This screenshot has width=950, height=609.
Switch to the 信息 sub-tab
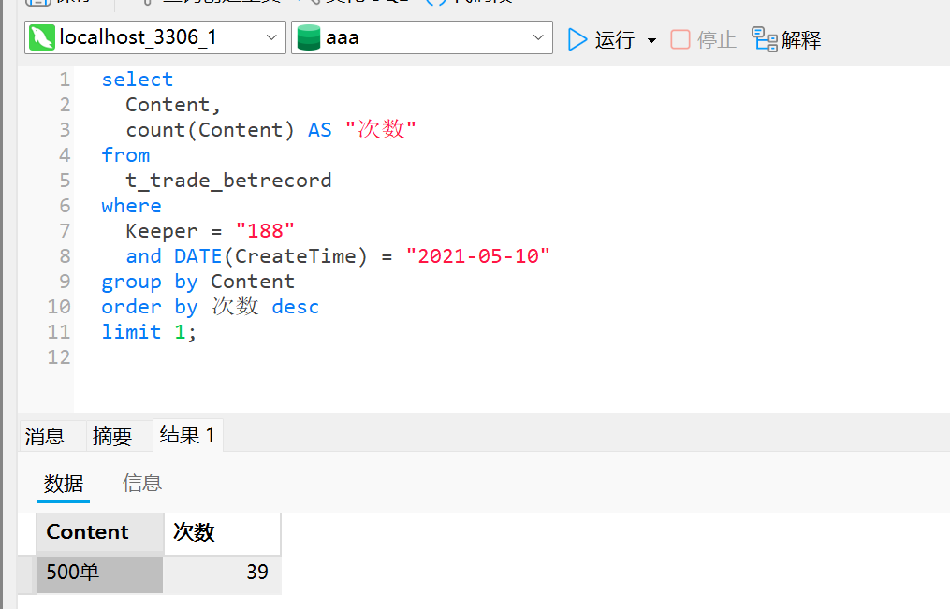(x=142, y=483)
